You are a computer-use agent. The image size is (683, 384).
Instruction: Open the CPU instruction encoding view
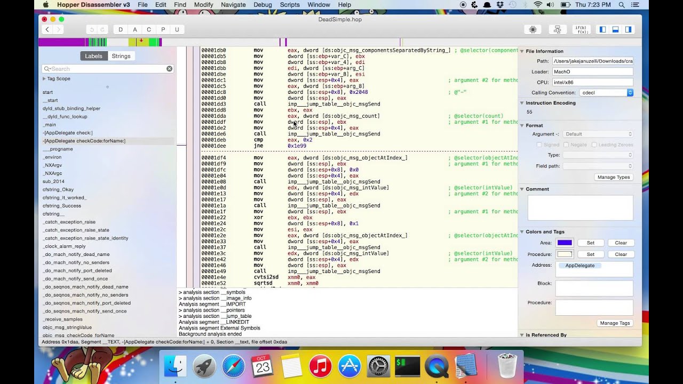pyautogui.click(x=532, y=29)
